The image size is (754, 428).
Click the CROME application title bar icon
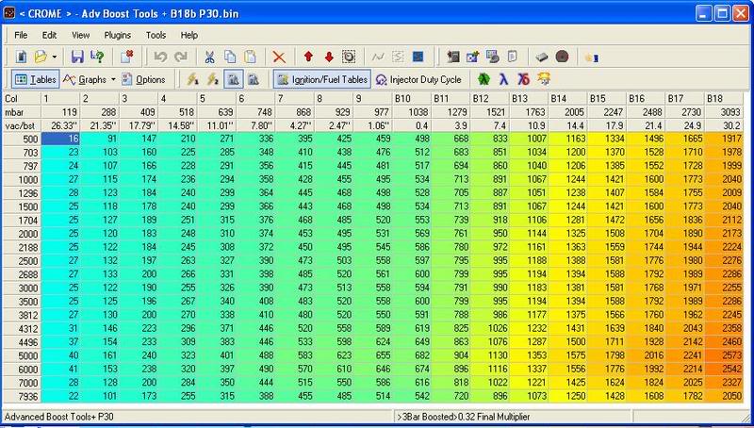9,13
